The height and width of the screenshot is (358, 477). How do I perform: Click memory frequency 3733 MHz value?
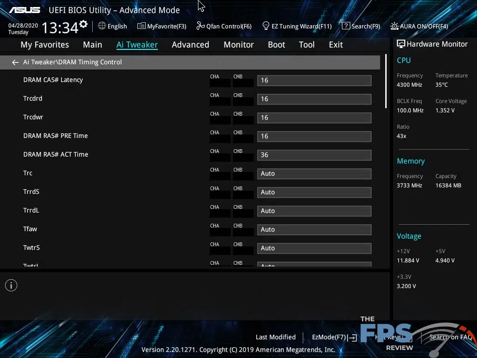[x=409, y=186]
